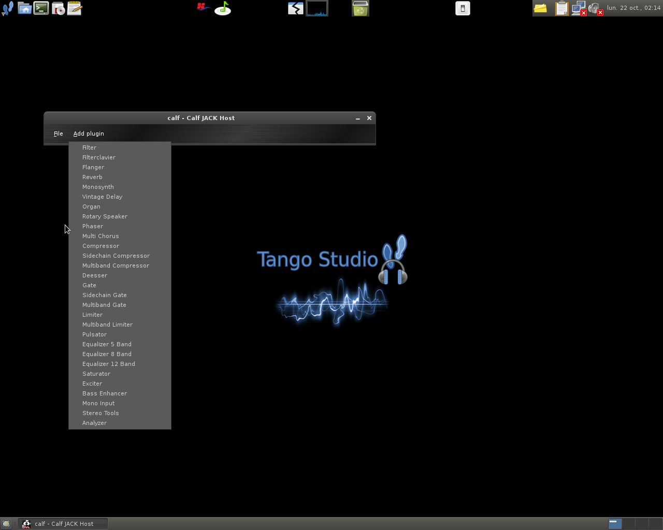
Task: Switch to the second workspace in the switcher
Action: [x=628, y=524]
